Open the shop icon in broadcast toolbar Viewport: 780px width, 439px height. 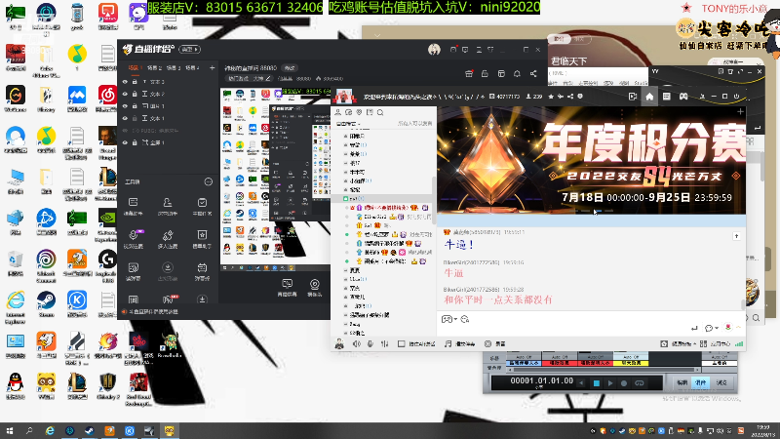[469, 74]
